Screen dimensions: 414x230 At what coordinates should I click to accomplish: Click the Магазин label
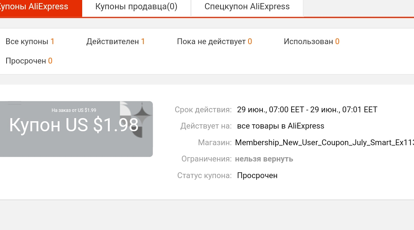point(215,142)
